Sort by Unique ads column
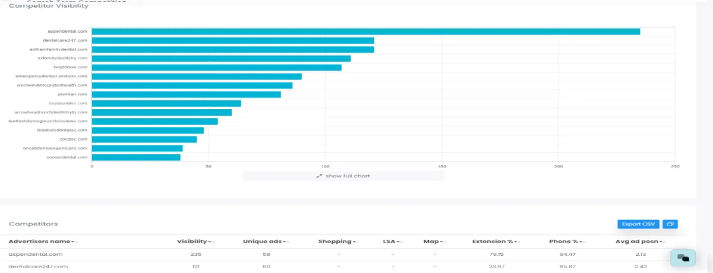The image size is (713, 273). (266, 242)
